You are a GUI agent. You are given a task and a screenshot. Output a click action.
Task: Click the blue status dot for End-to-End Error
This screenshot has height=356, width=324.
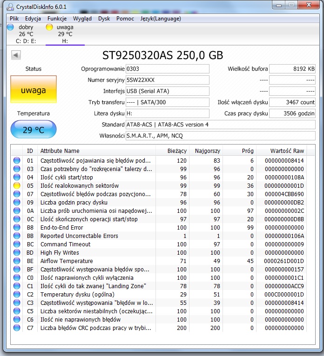(17, 227)
